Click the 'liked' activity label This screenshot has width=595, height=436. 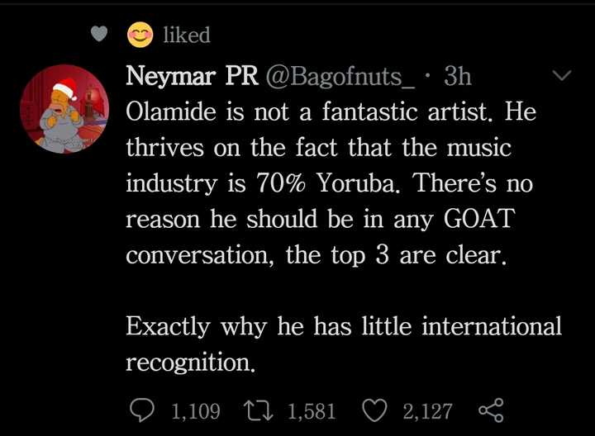click(x=187, y=35)
